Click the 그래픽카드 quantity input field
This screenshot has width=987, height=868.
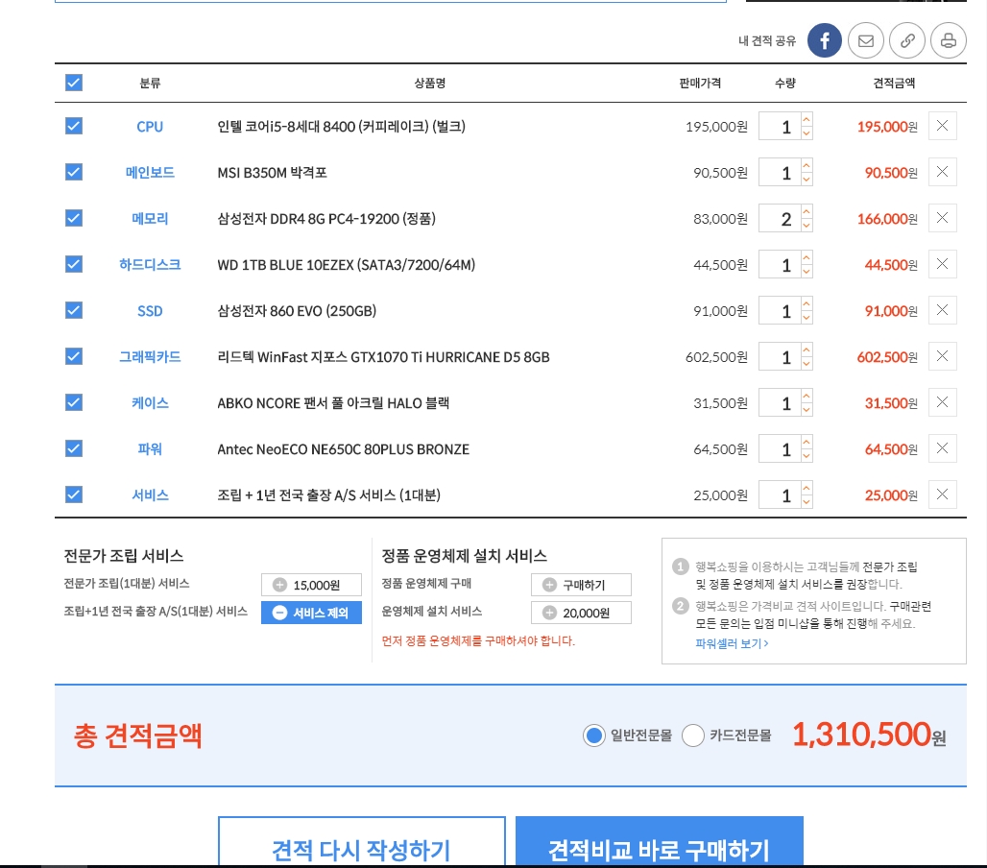pyautogui.click(x=780, y=356)
